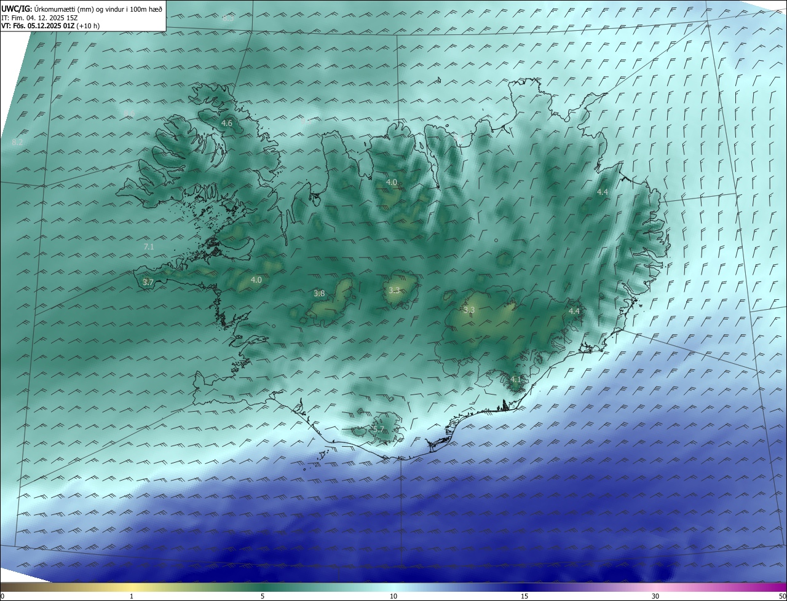Click the color scale tick label 0
Viewport: 787px width, 601px height.
[x=2, y=596]
